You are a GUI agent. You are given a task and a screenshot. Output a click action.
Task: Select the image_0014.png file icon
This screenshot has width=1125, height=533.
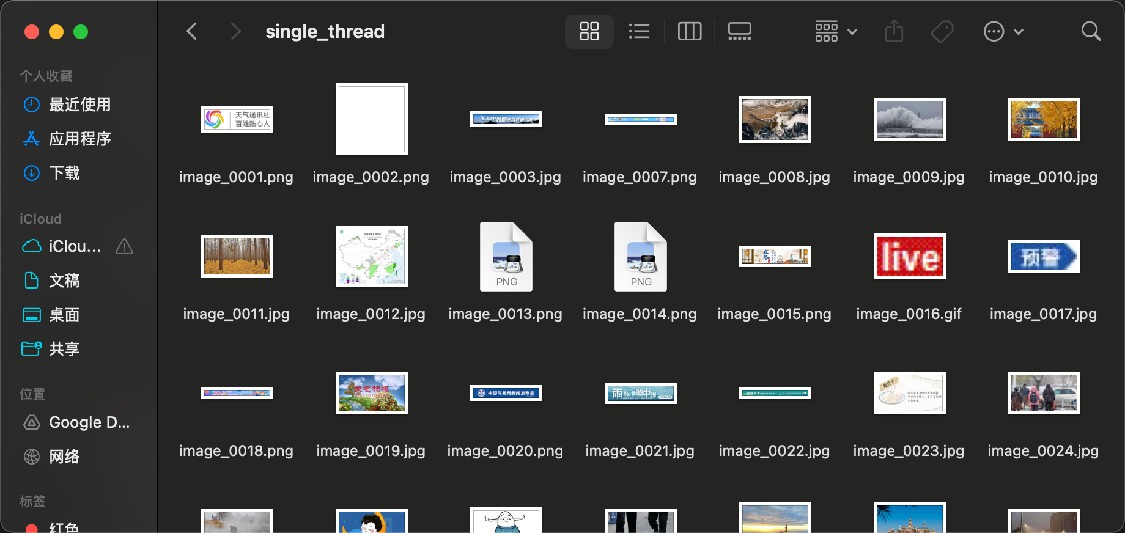(x=641, y=256)
